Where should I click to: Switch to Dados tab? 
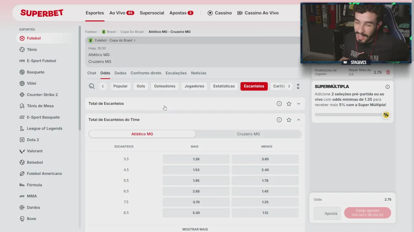coord(120,73)
